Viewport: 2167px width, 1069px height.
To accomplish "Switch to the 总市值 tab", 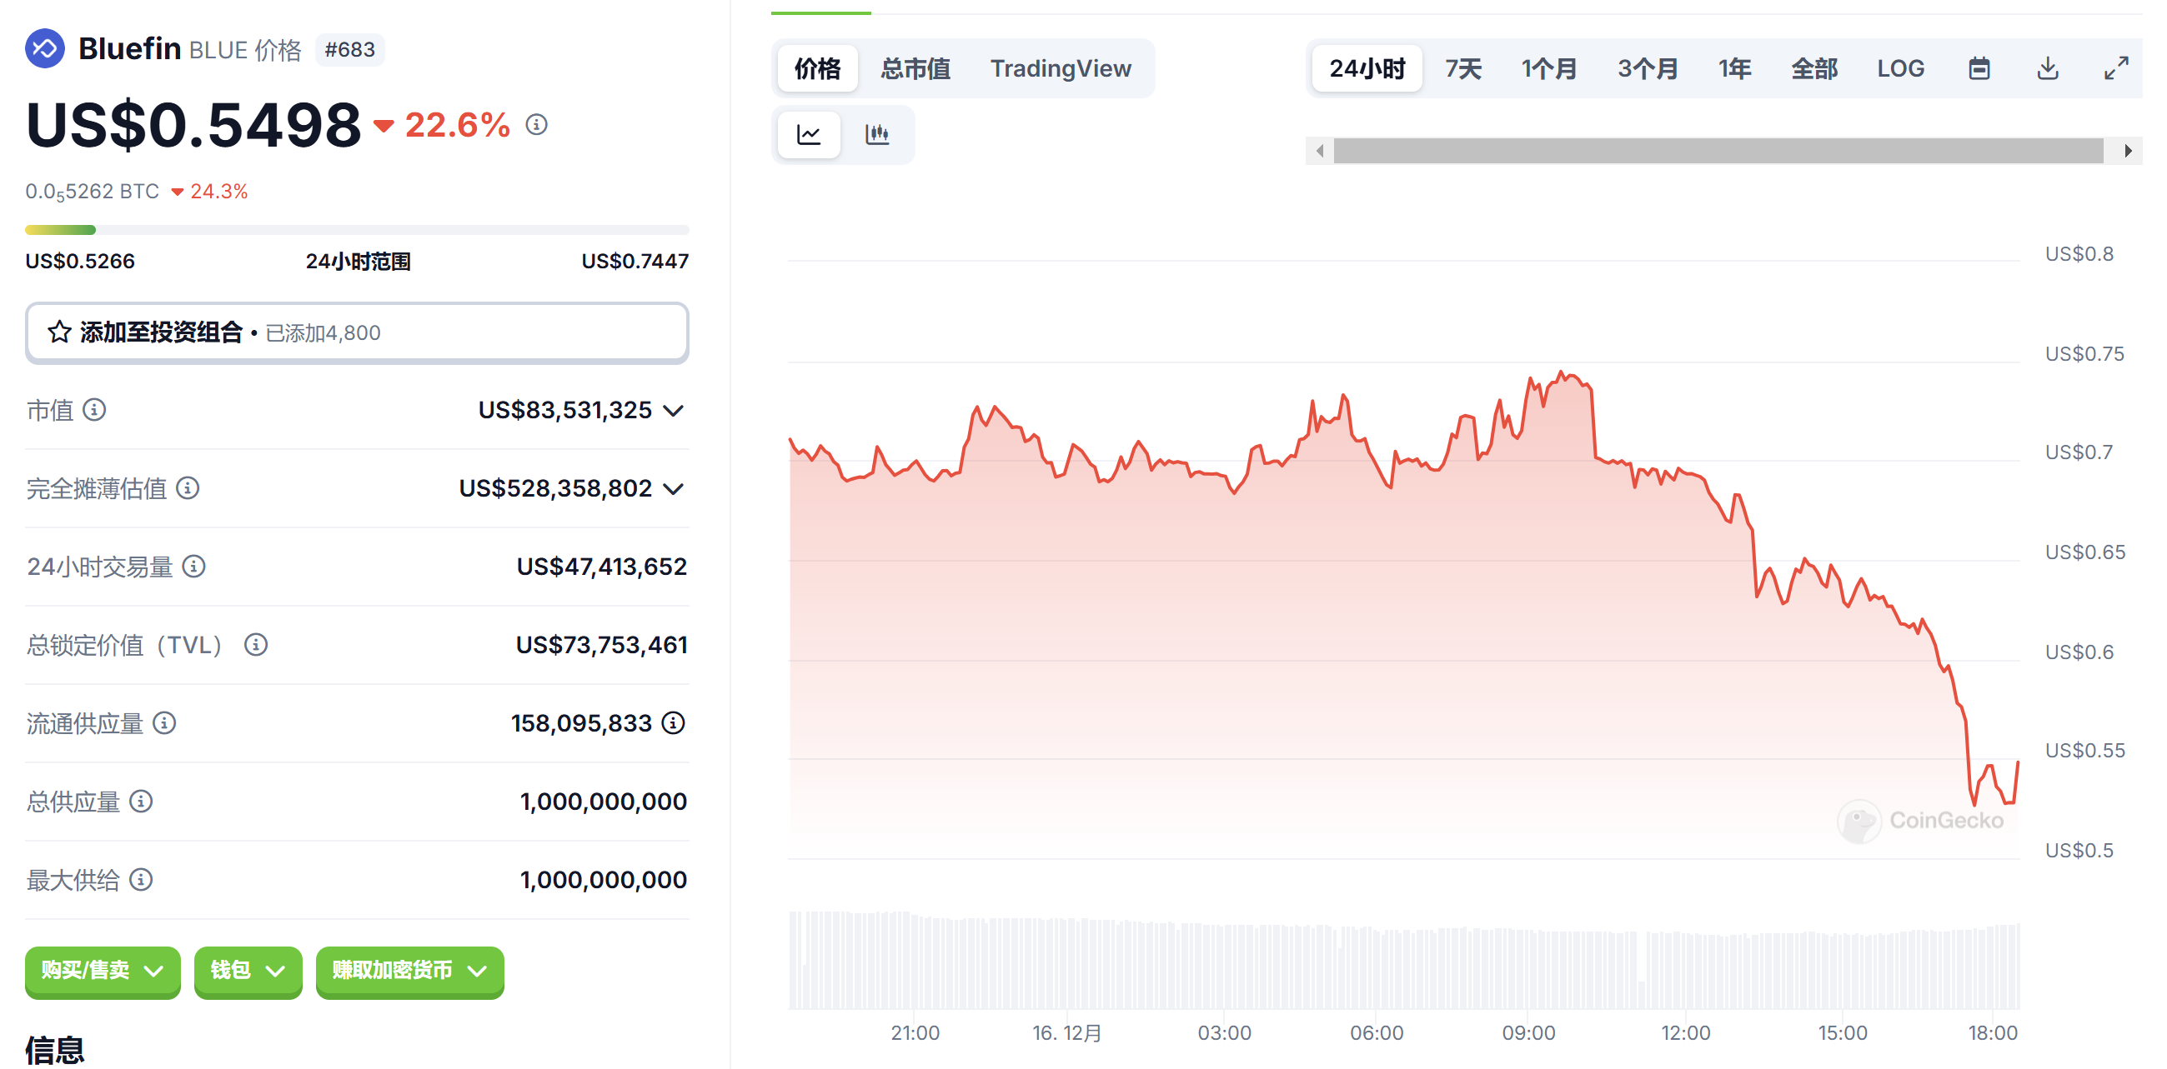I will (915, 68).
